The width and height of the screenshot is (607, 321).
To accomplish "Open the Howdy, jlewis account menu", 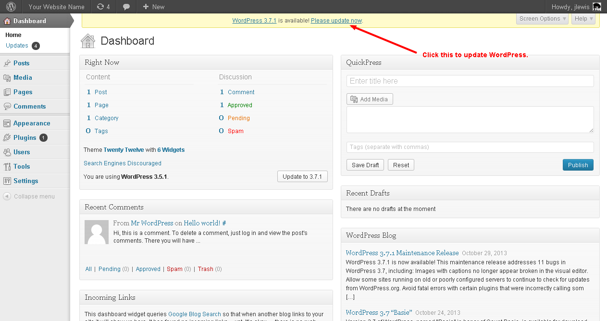I will pos(576,7).
